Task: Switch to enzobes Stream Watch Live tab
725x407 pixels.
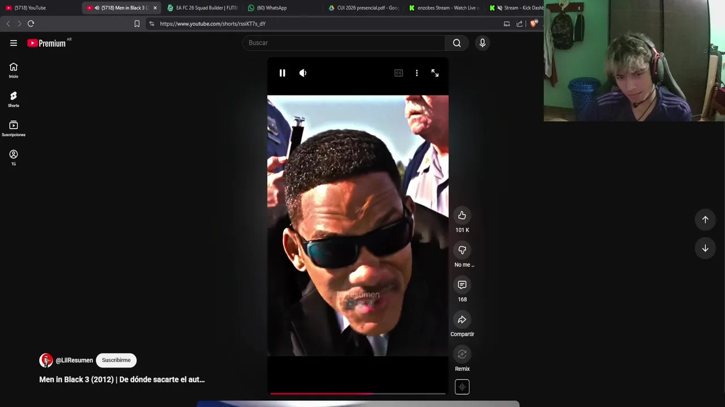Action: (445, 8)
